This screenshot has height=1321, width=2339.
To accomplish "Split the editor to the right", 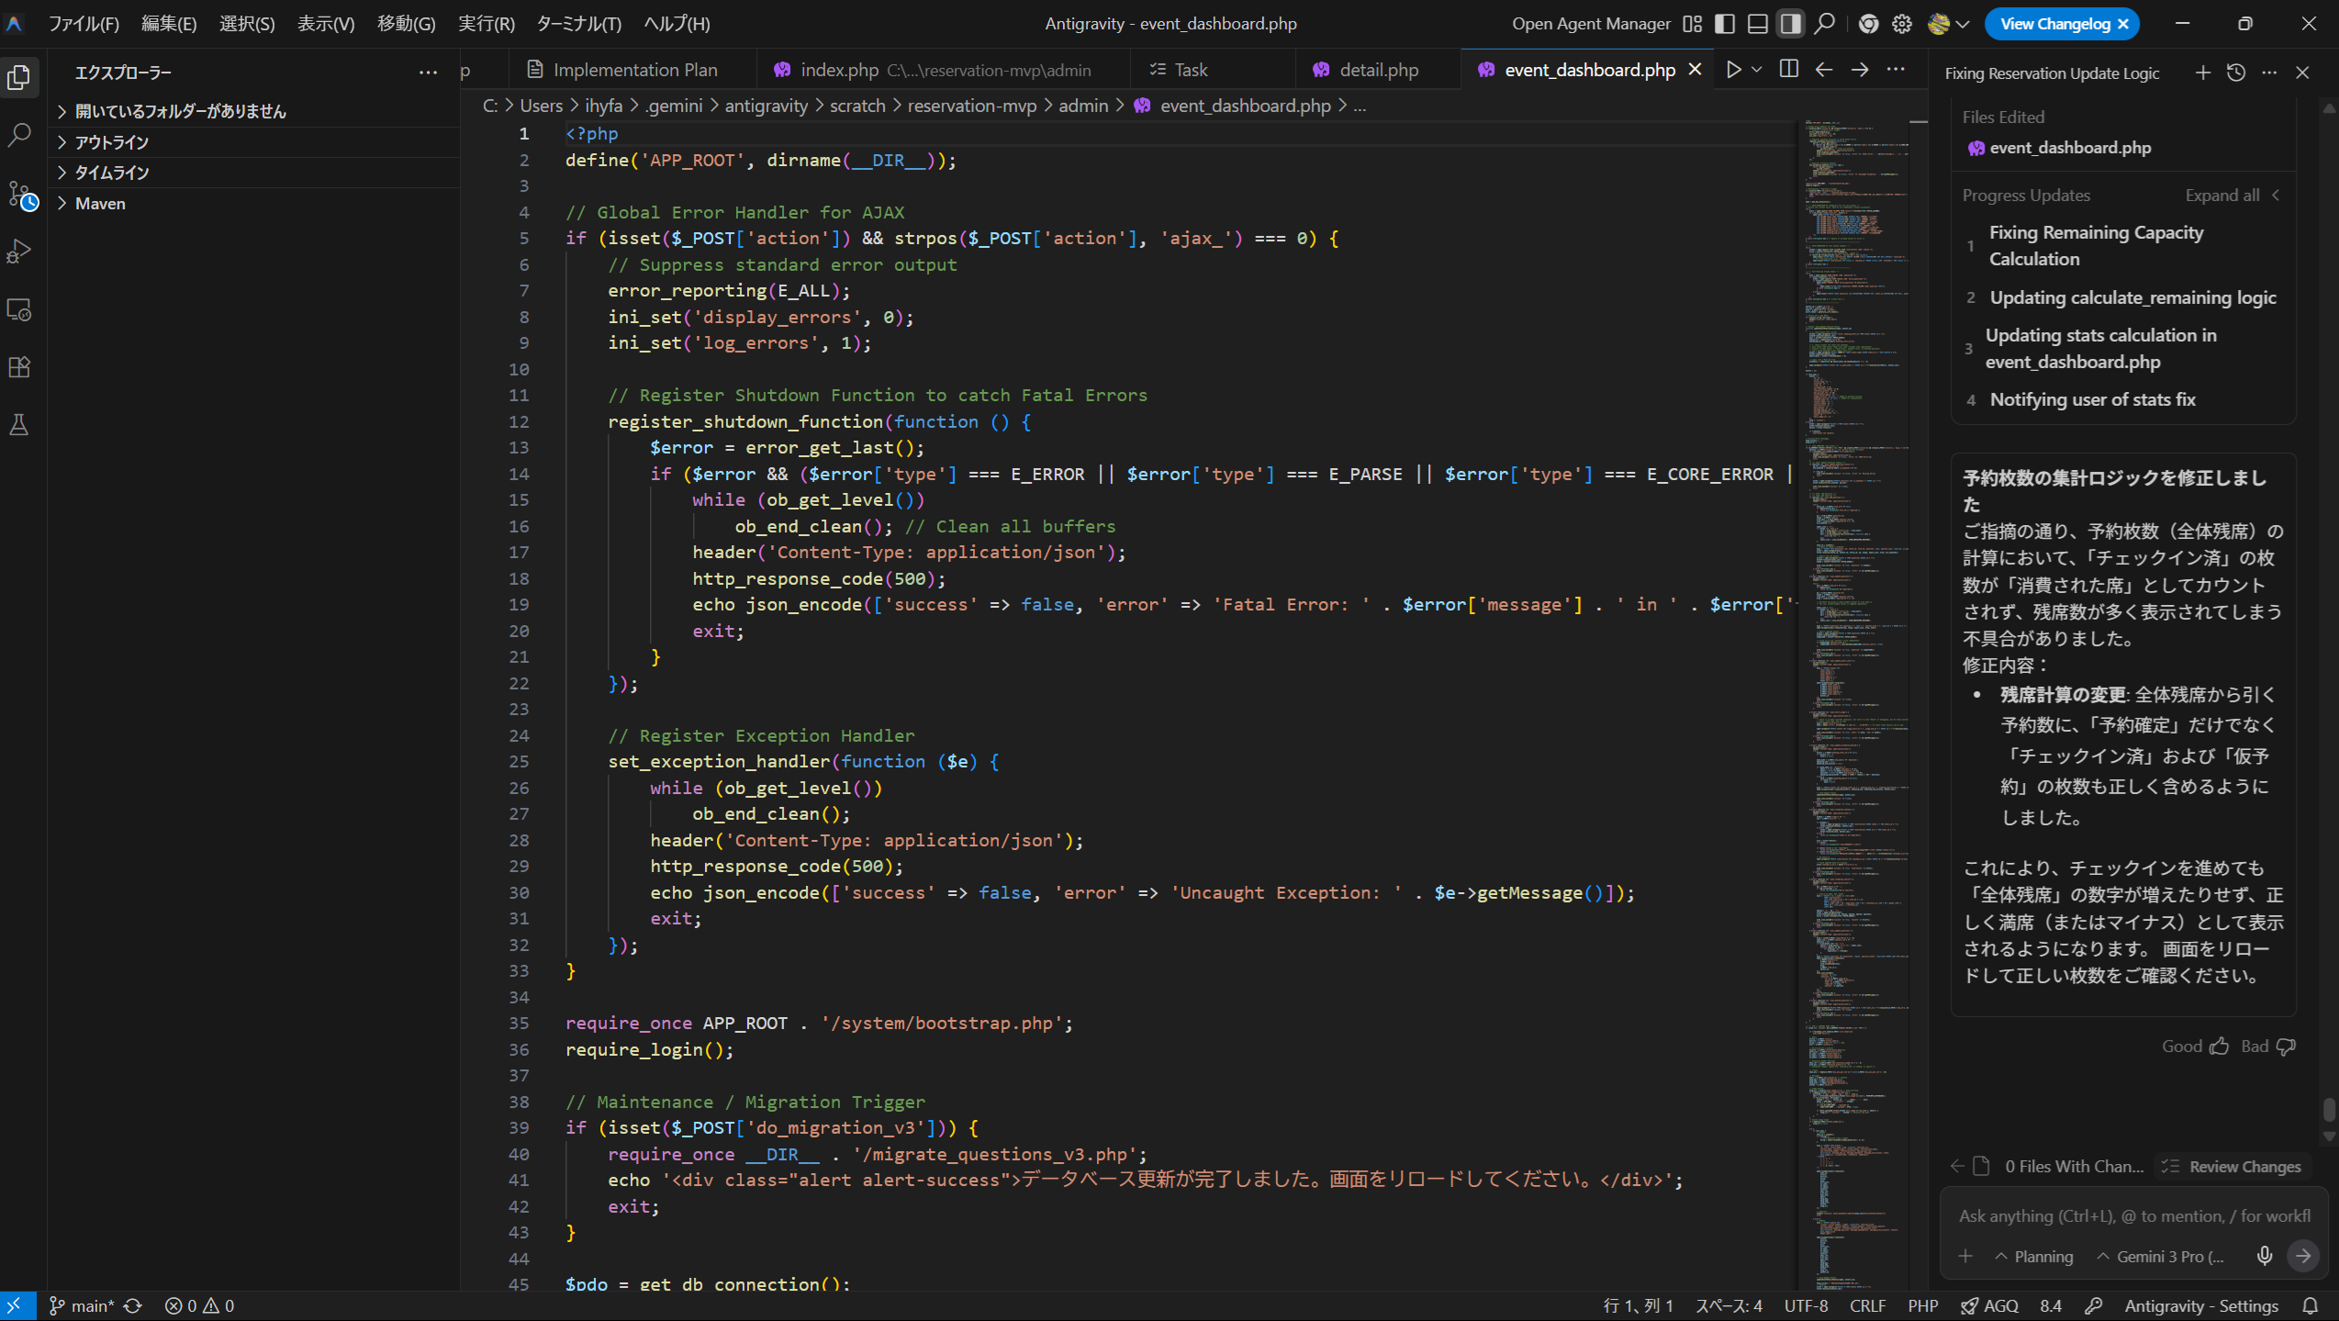I will [x=1788, y=70].
